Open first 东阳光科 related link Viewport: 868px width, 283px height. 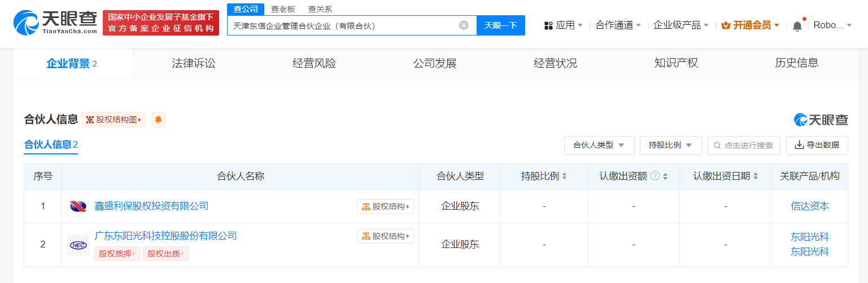pyautogui.click(x=810, y=237)
